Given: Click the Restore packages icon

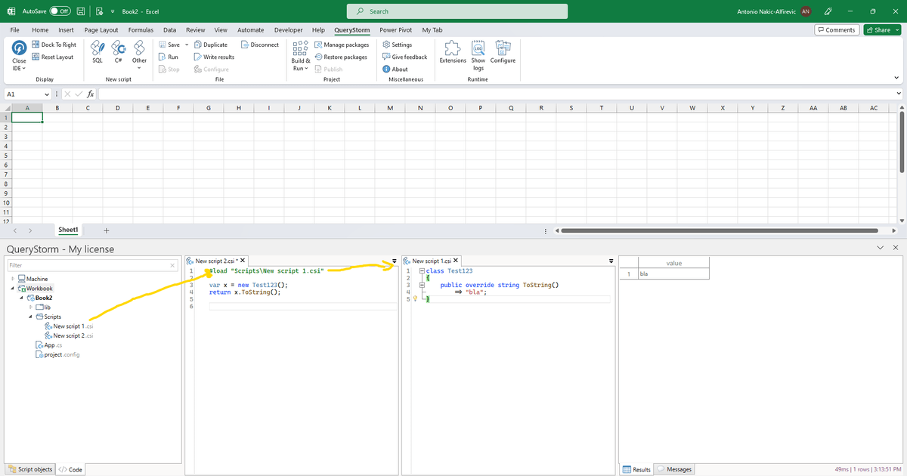Looking at the screenshot, I should pos(340,56).
